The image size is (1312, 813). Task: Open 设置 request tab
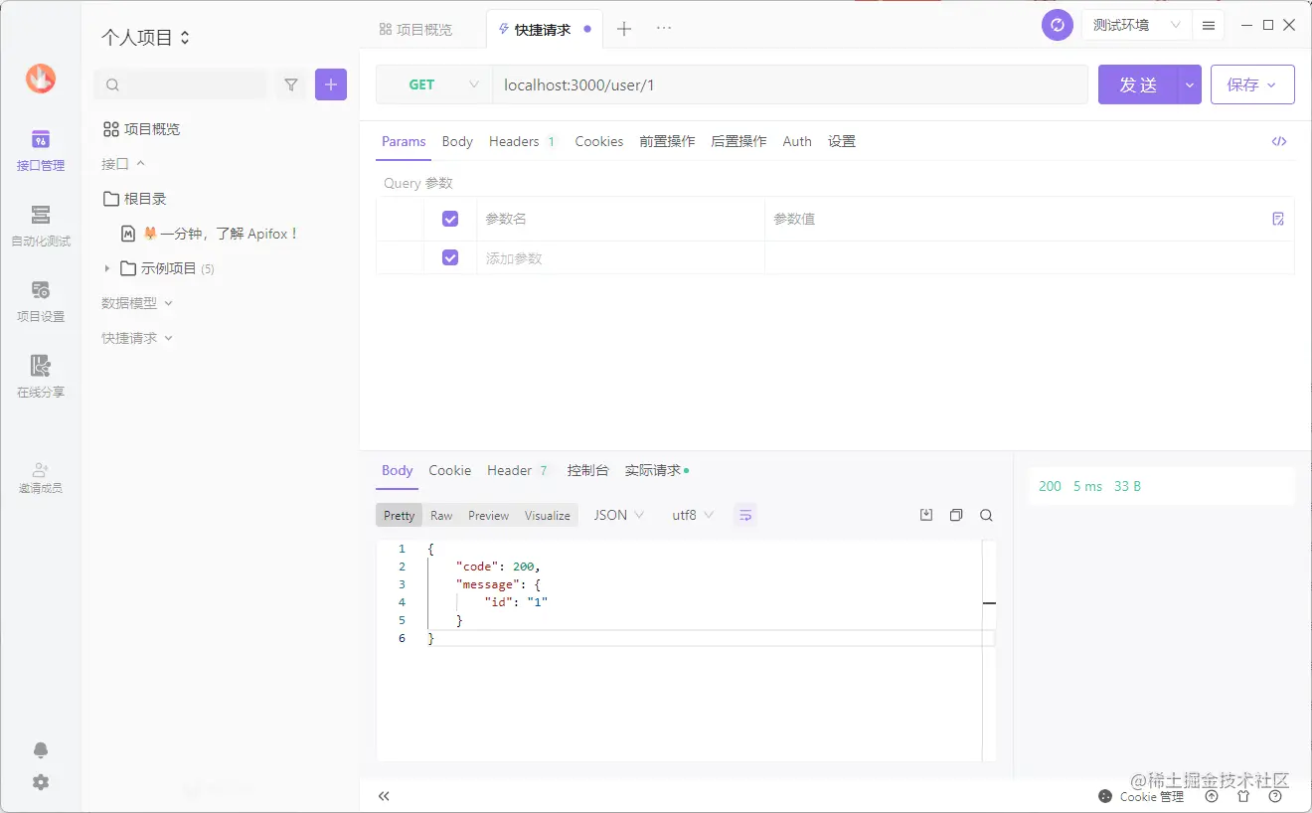(x=842, y=141)
